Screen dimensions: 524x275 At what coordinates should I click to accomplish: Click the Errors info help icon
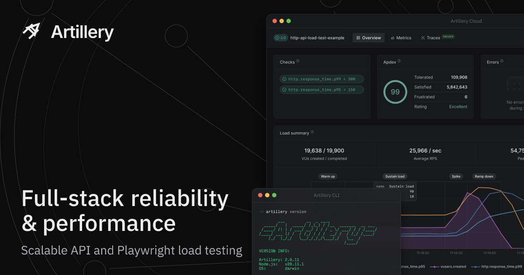pos(502,62)
